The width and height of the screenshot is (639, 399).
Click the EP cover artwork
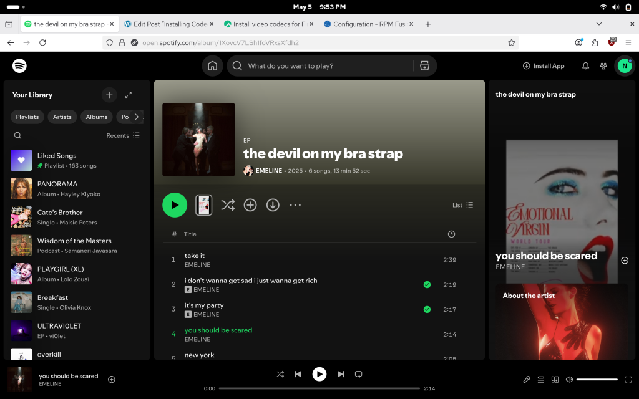(x=198, y=140)
